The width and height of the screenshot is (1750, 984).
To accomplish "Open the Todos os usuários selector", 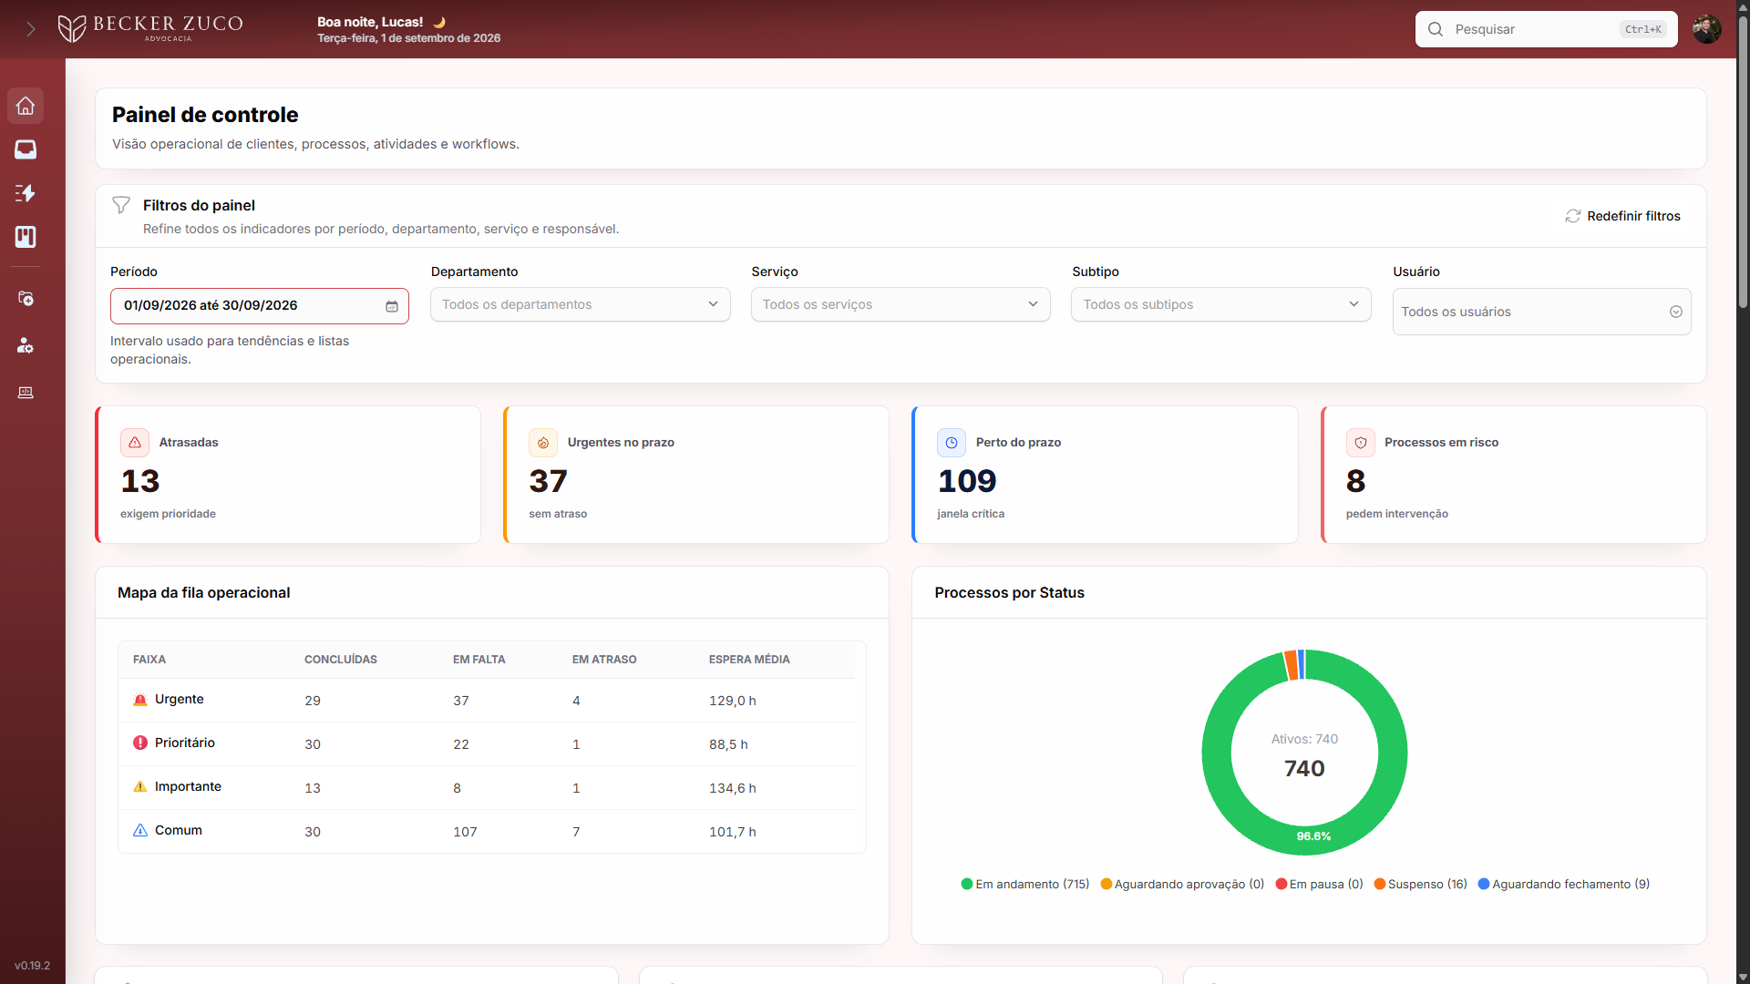I will coord(1542,312).
